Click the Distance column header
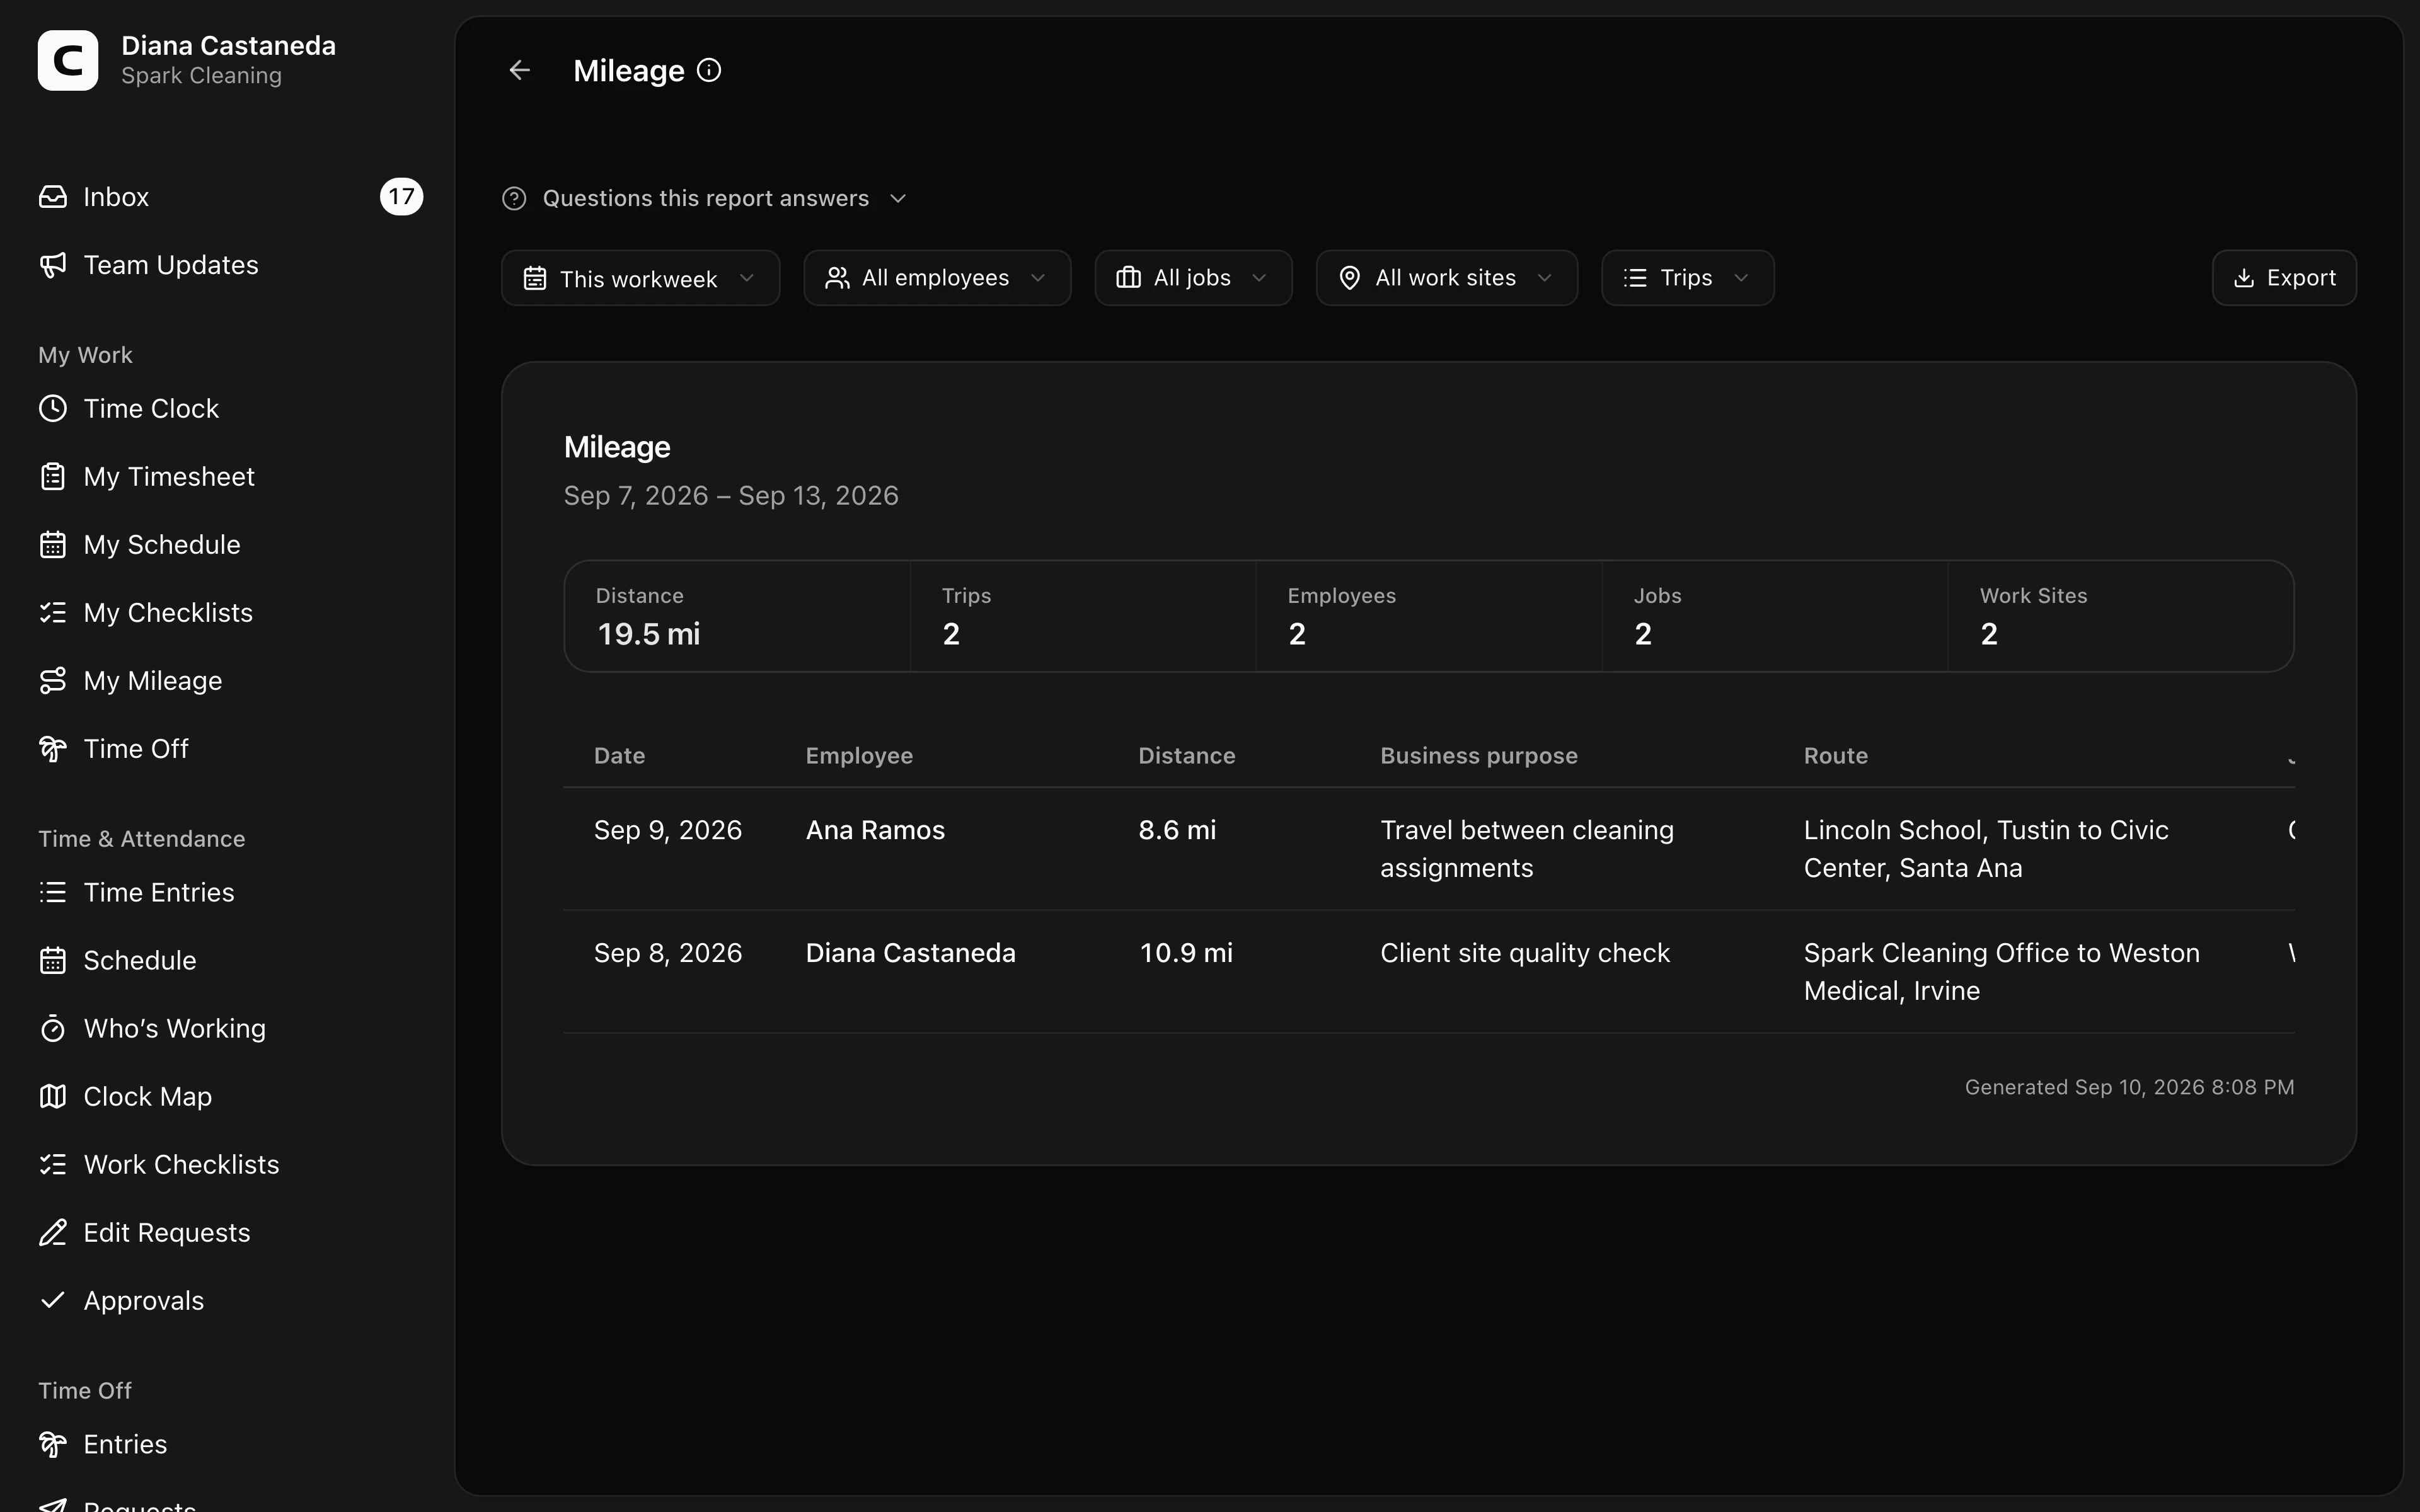Viewport: 2420px width, 1512px height. pyautogui.click(x=1187, y=756)
